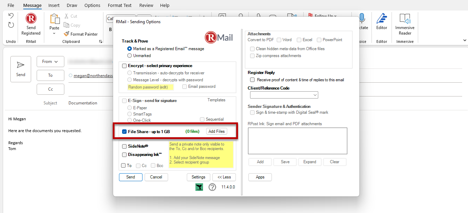
Task: Click the Undo arrow icon
Action: pyautogui.click(x=11, y=16)
